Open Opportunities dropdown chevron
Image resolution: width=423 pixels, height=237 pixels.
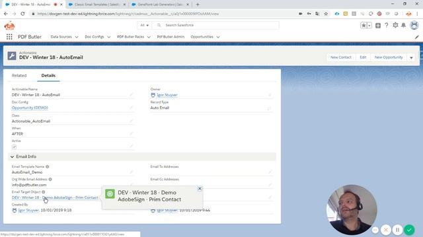click(x=218, y=37)
